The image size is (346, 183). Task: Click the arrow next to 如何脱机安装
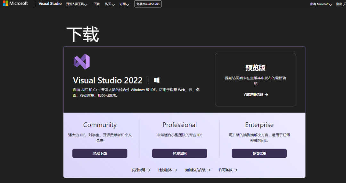tap(209, 170)
